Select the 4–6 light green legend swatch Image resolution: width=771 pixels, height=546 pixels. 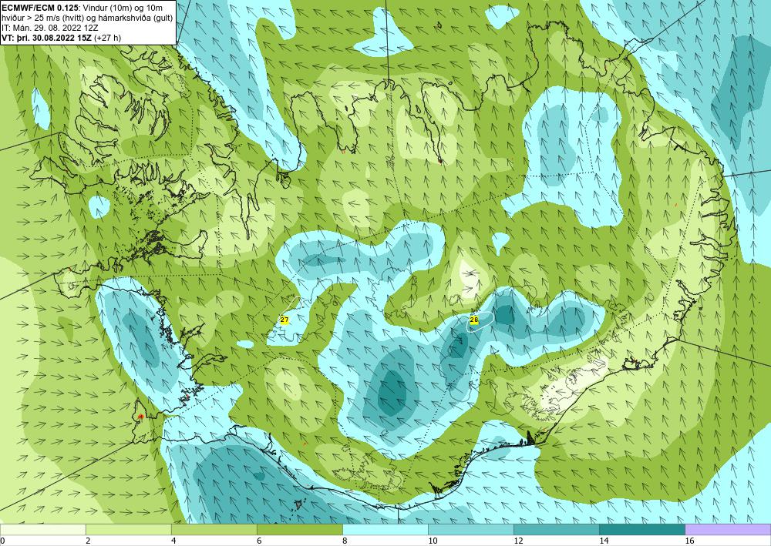214,529
